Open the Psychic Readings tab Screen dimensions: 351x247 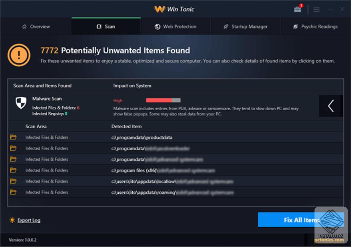315,26
